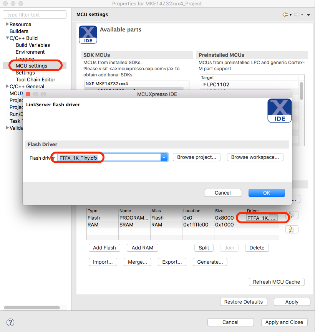
Task: Open the back history dropdown arrow
Action: pyautogui.click(x=291, y=15)
